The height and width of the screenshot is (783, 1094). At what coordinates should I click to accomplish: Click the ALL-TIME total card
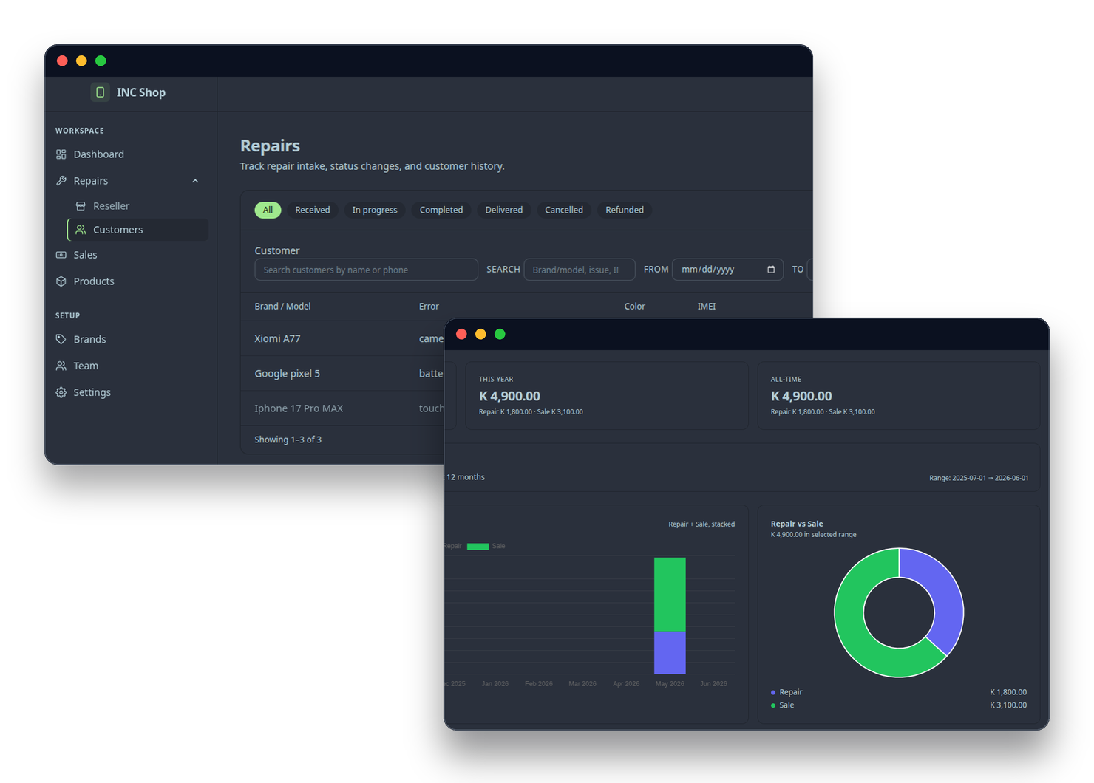point(899,395)
